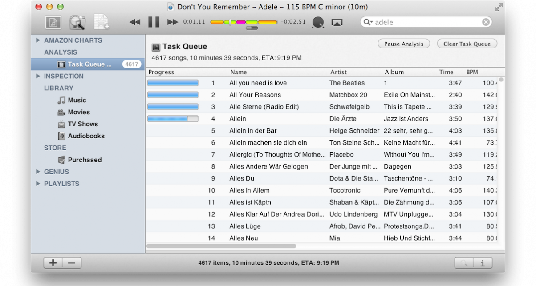Clear the adele search query
This screenshot has height=286, width=536.
pyautogui.click(x=485, y=22)
